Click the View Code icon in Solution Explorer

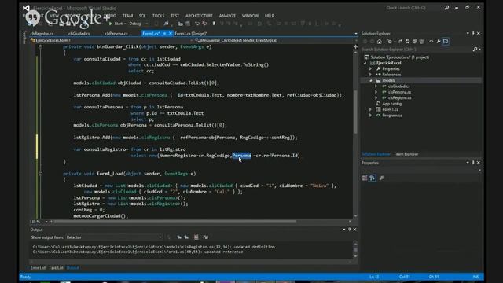(431, 42)
